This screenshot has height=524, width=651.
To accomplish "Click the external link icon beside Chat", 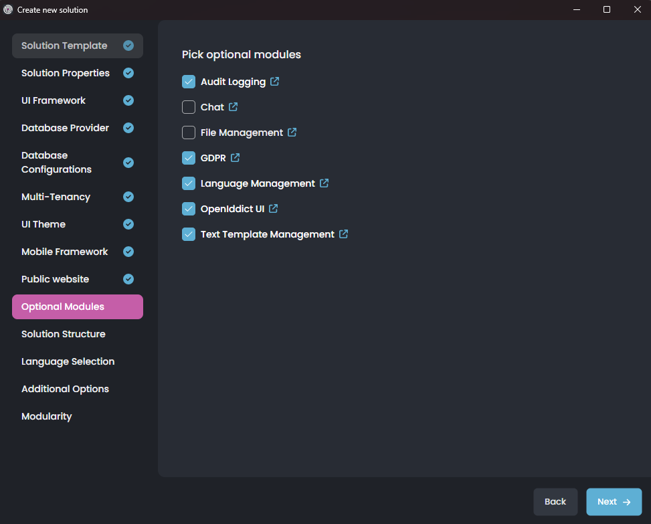I will [x=233, y=106].
